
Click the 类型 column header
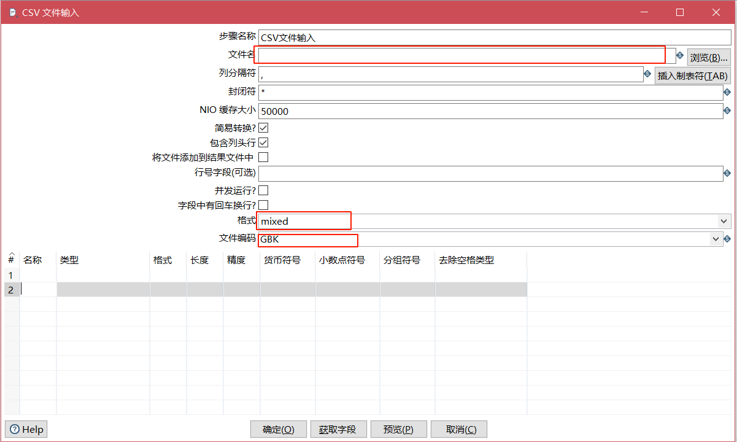[69, 260]
